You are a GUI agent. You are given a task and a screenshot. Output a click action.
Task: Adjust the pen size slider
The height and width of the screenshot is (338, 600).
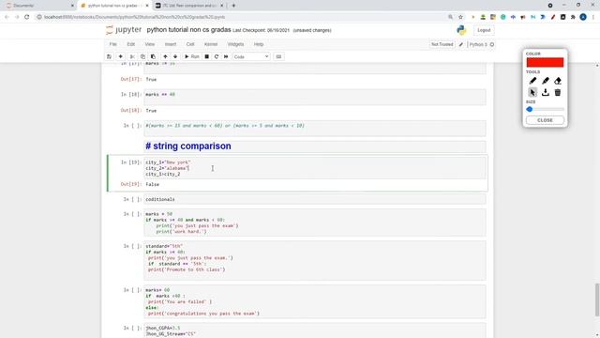[545, 109]
